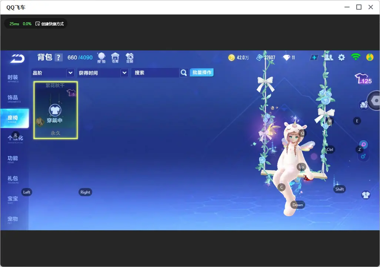This screenshot has height=267, width=380.
Task: Click the green Wi-Fi signal icon
Action: click(x=356, y=57)
